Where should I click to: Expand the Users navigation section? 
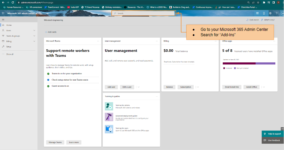34,31
